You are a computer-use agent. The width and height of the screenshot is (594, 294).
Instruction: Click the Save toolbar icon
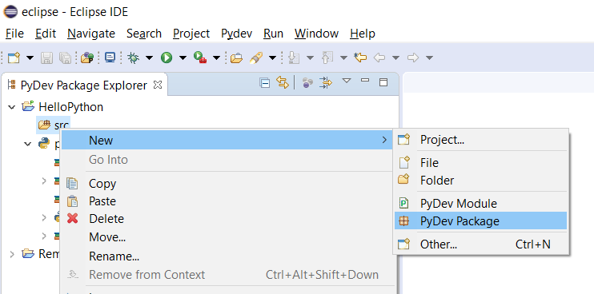47,58
